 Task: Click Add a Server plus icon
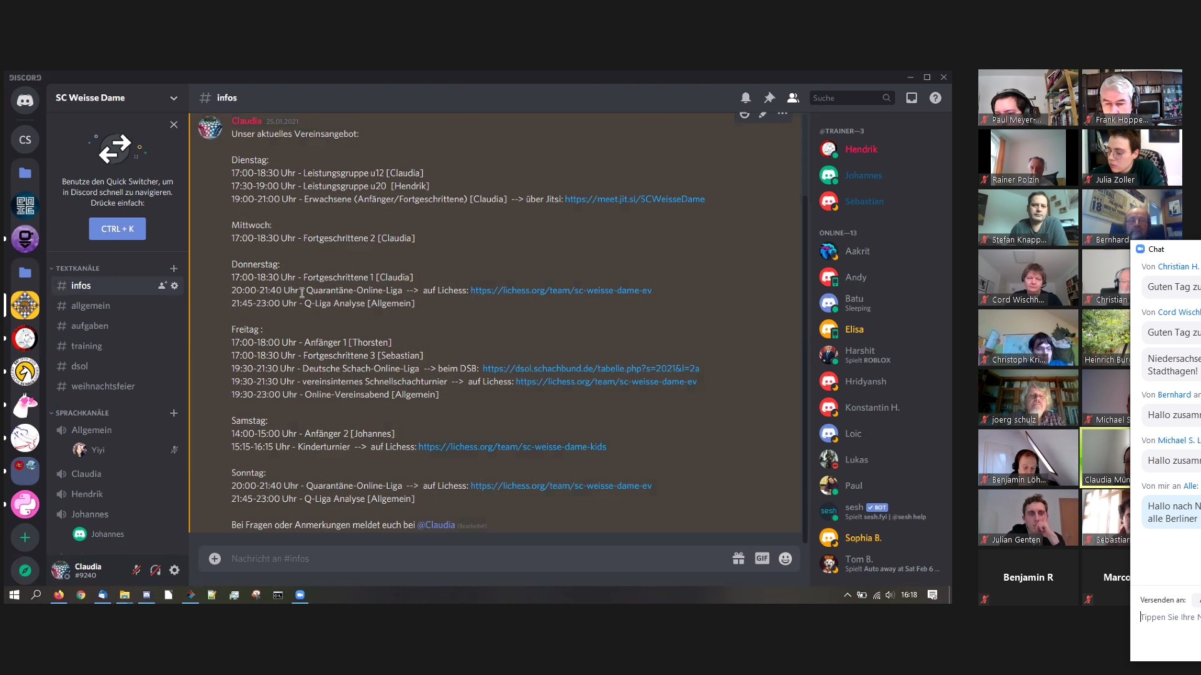point(25,537)
